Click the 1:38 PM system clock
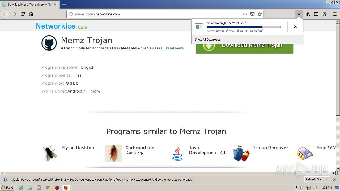Image resolution: width=340 pixels, height=191 pixels. 326,188
